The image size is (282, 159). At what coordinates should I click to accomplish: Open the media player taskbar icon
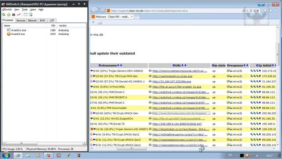pos(38,155)
